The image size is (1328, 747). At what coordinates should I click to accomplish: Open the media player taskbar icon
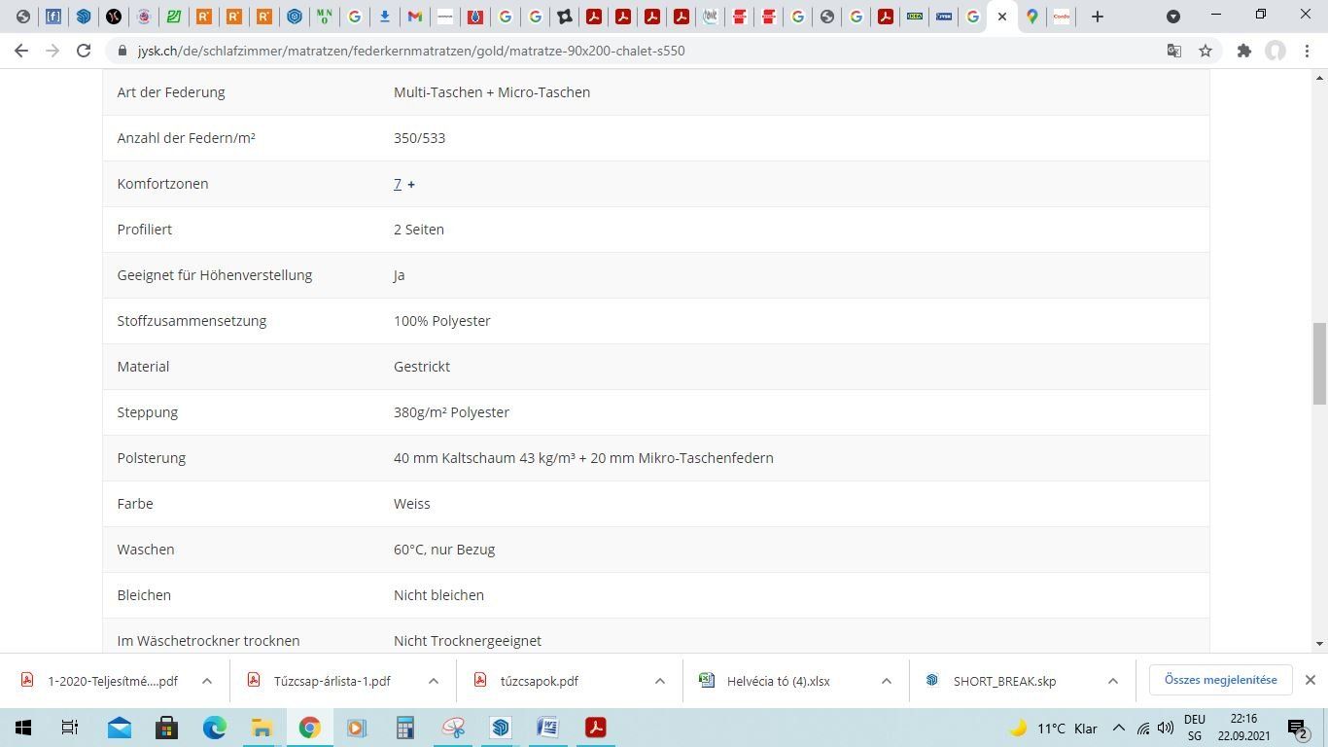click(x=358, y=728)
